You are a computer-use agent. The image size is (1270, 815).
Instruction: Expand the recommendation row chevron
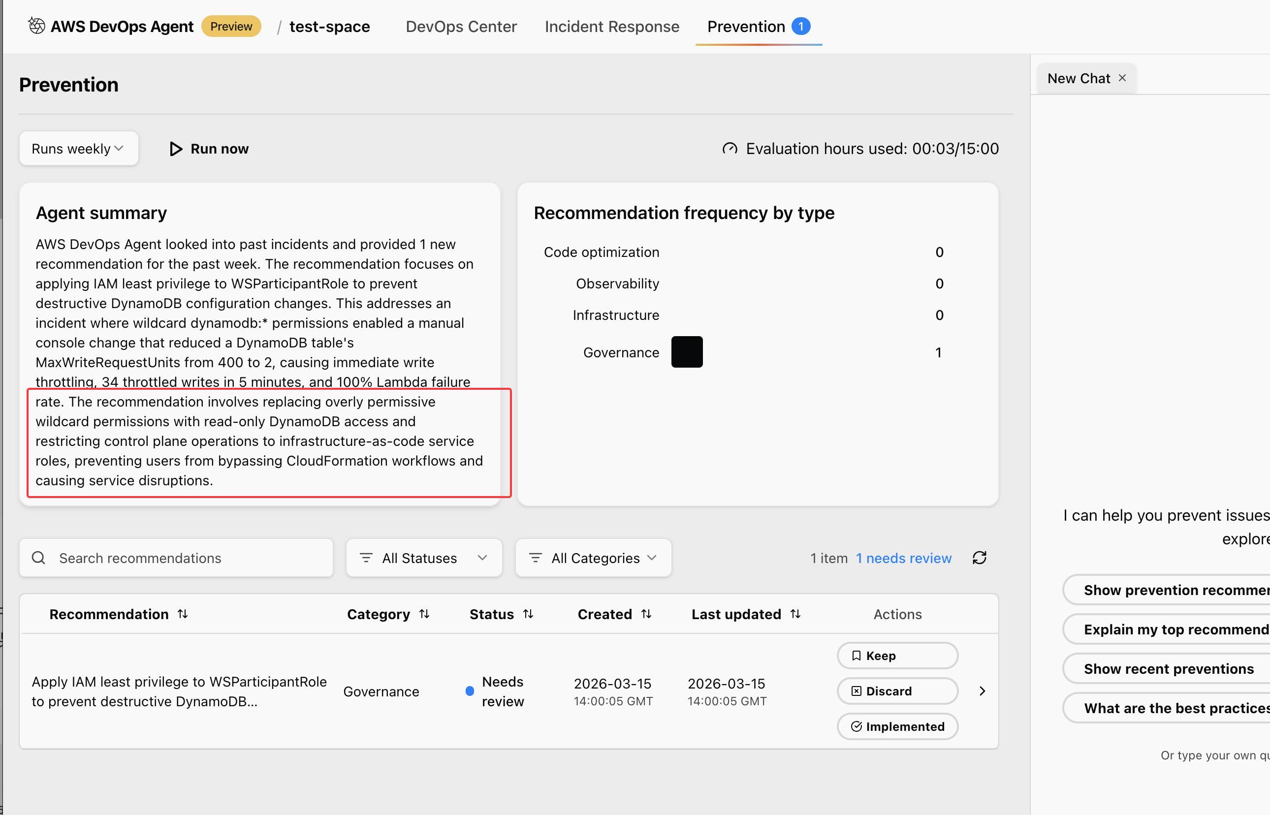[x=982, y=690]
